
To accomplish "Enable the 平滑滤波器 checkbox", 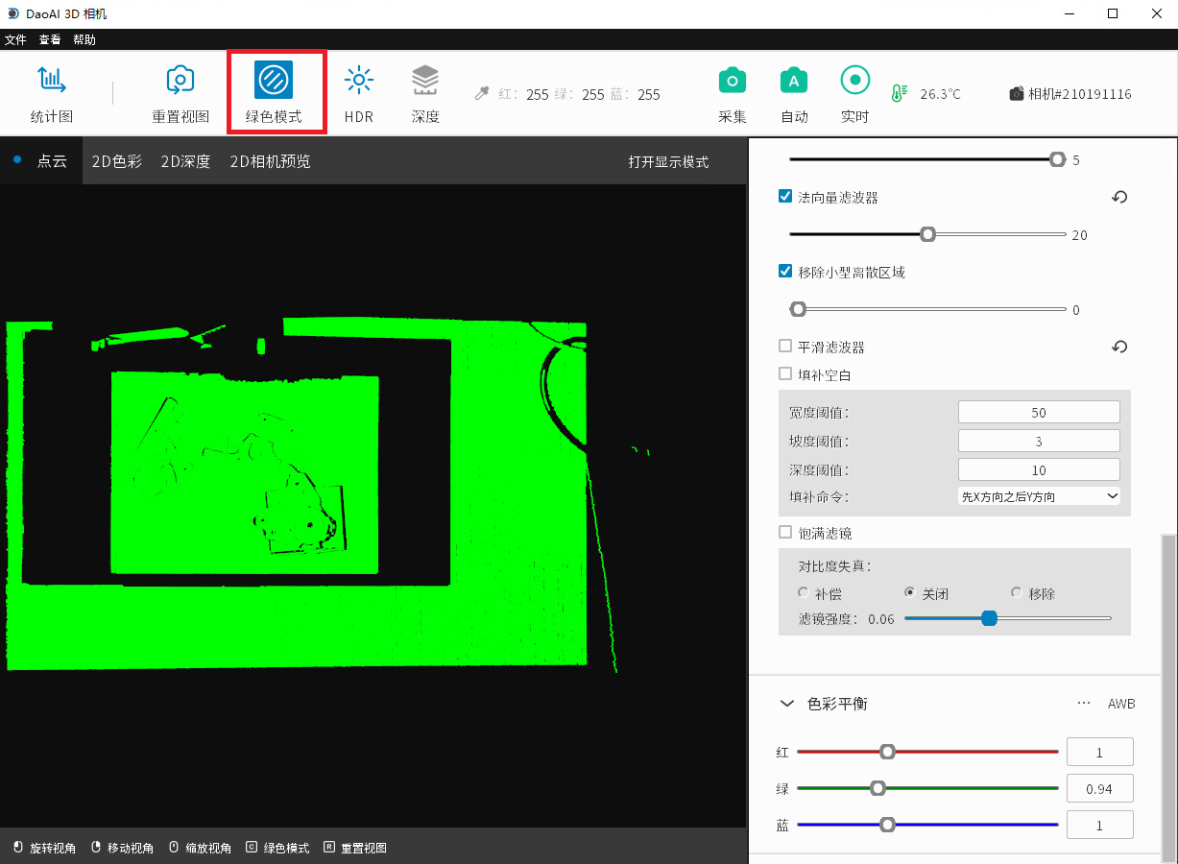I will 785,347.
